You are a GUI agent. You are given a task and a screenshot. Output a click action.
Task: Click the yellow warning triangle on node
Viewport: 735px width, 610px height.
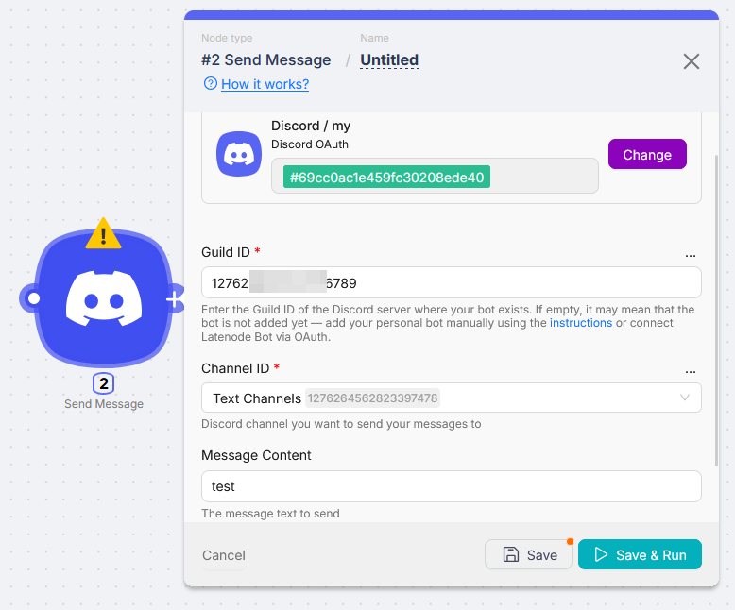[104, 234]
